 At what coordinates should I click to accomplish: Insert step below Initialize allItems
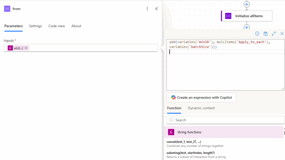pyautogui.click(x=247, y=27)
